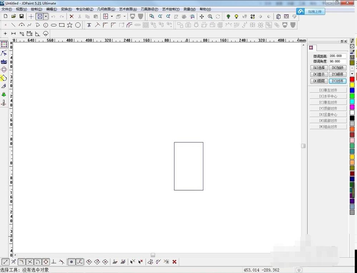Open the 刀具路径(P) menu
This screenshot has width=357, height=273.
click(149, 9)
